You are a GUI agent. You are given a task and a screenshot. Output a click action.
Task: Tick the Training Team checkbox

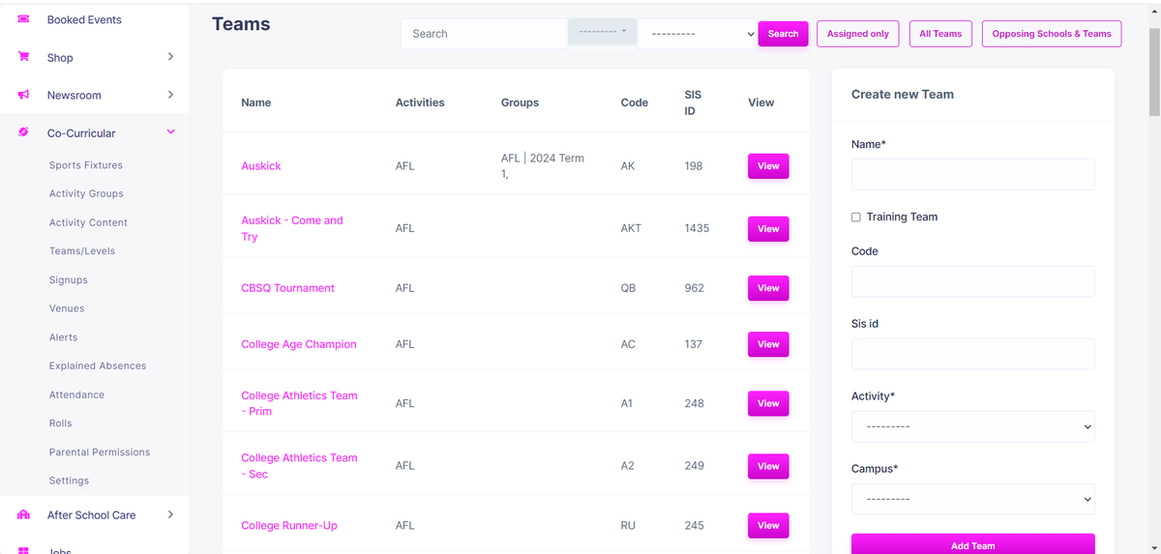(855, 218)
